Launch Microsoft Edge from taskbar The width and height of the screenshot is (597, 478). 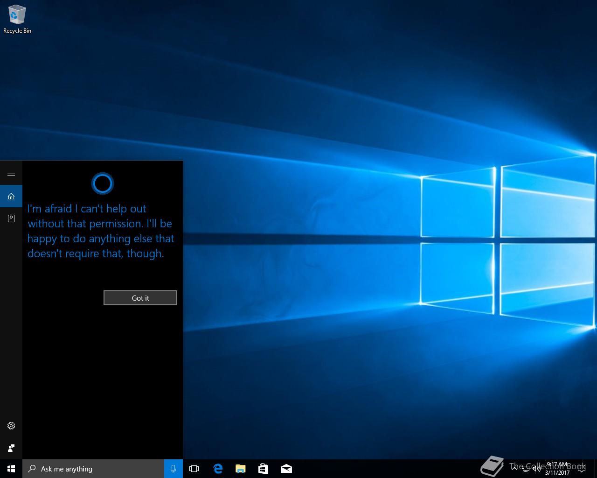coord(218,469)
